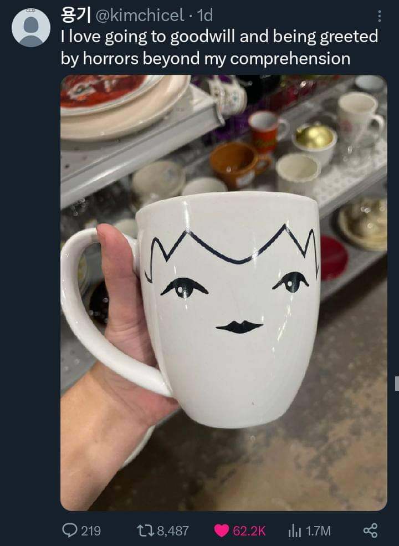Enlarge the white face mug photo

coord(223,293)
